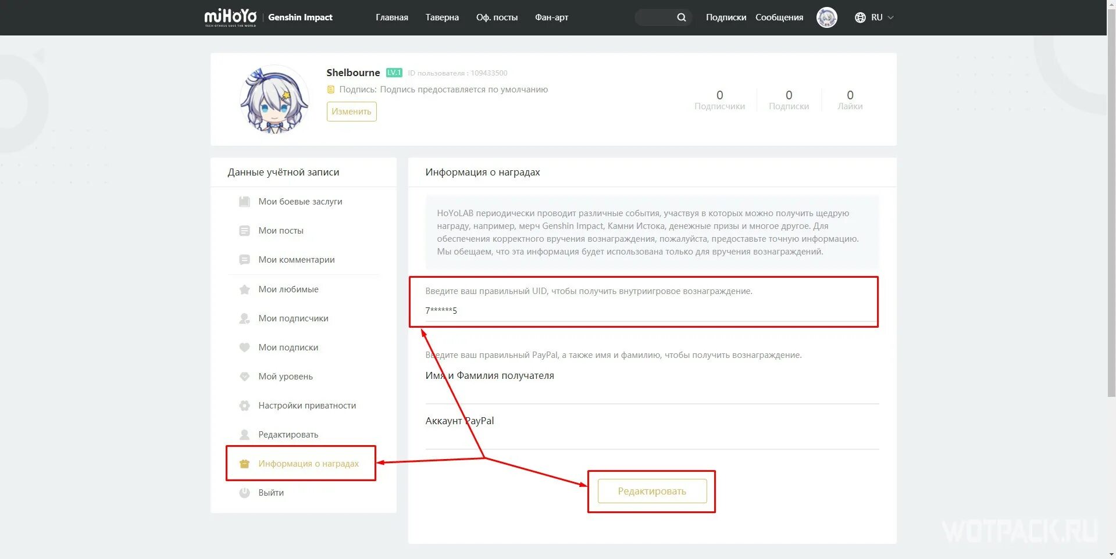Open the Таверна nav tab
Image resolution: width=1116 pixels, height=559 pixels.
pos(442,17)
